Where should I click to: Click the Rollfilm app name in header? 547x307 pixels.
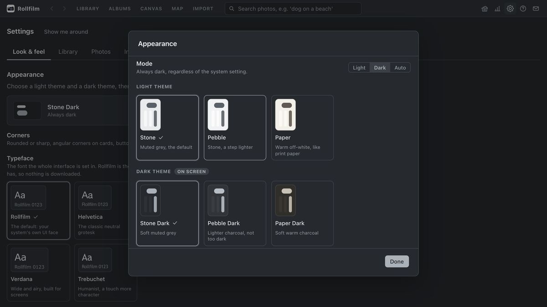click(x=28, y=9)
